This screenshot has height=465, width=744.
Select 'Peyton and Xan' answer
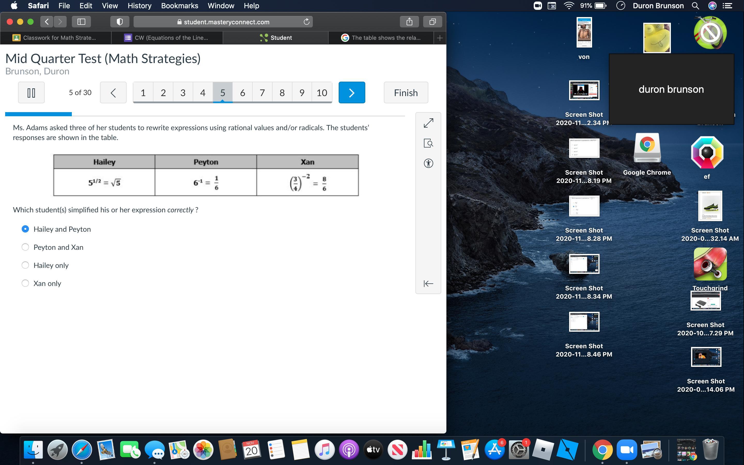[x=25, y=247]
